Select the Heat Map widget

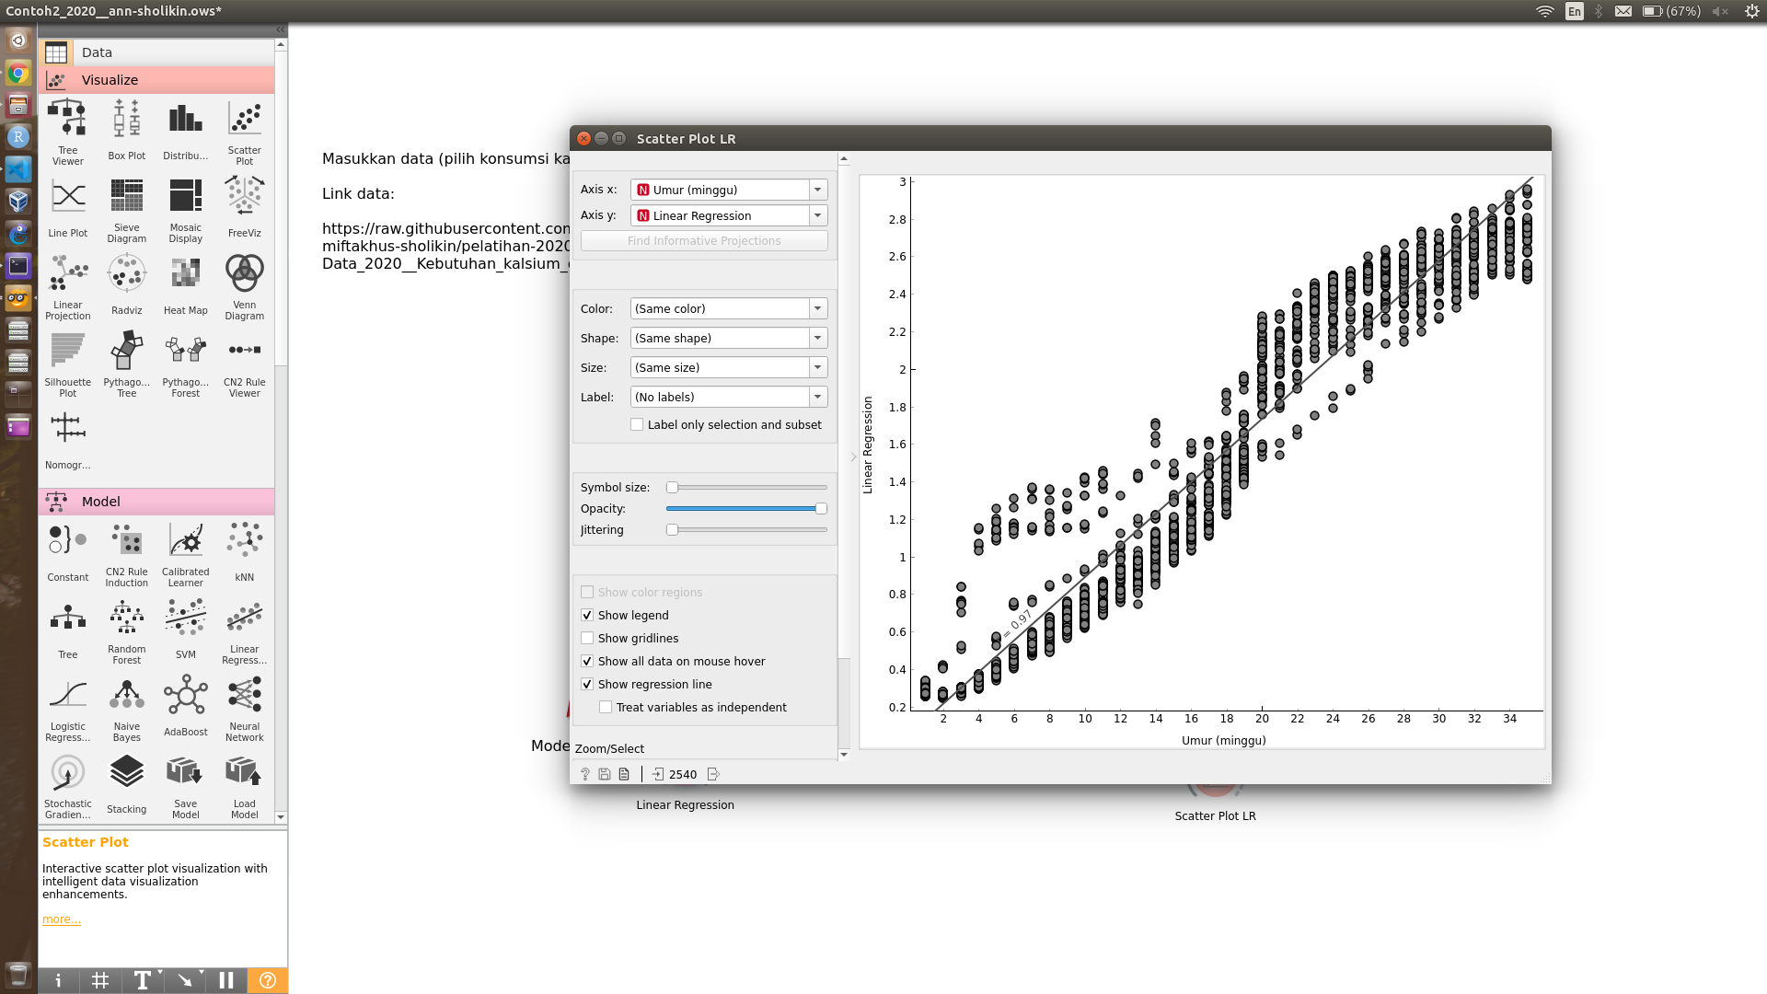(186, 286)
